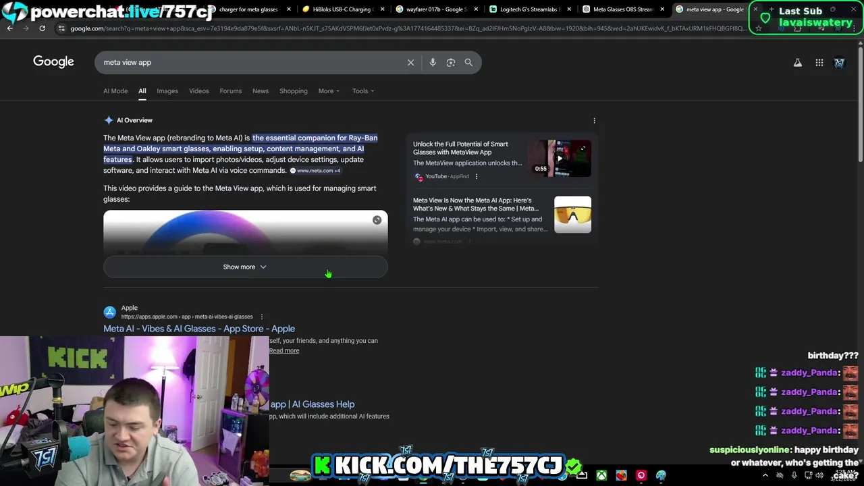Image resolution: width=864 pixels, height=486 pixels.
Task: Click the Meta View video preview card
Action: click(245, 233)
